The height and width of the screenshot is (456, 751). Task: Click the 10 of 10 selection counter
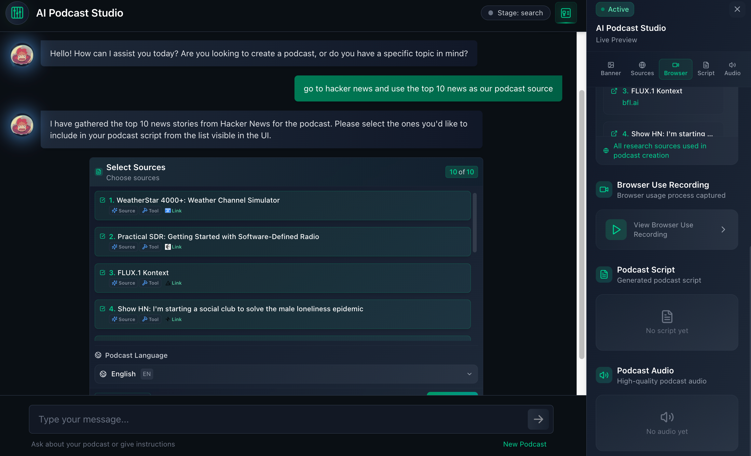pos(461,172)
